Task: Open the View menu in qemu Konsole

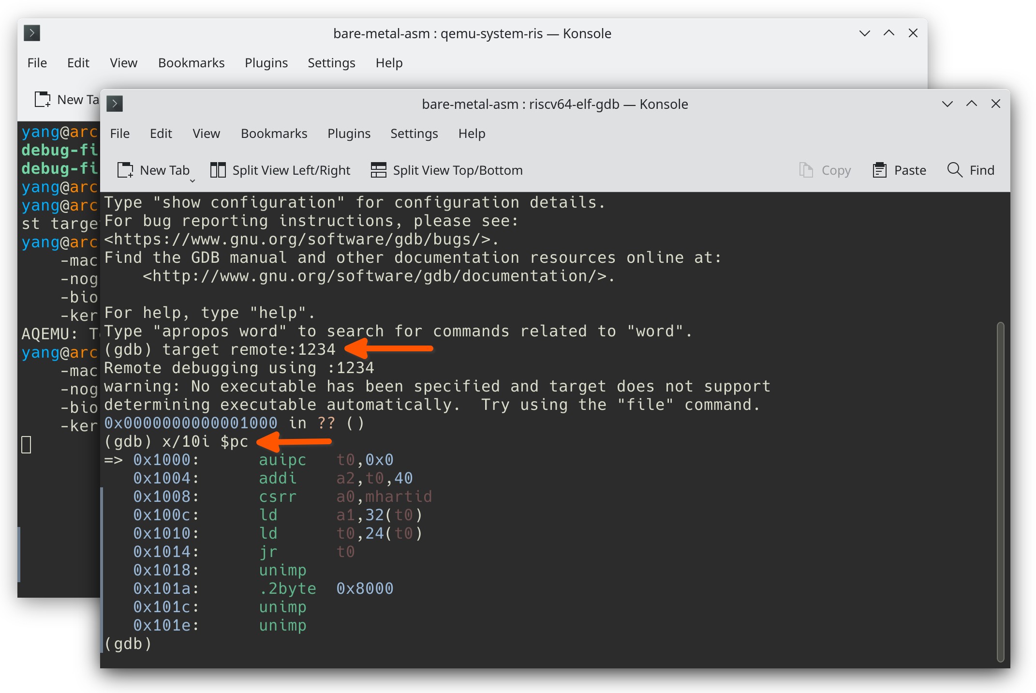Action: click(123, 63)
